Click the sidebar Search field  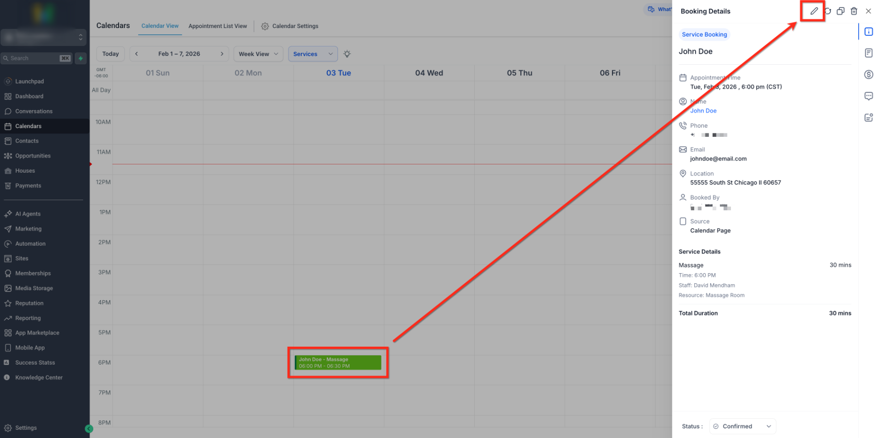pyautogui.click(x=36, y=58)
